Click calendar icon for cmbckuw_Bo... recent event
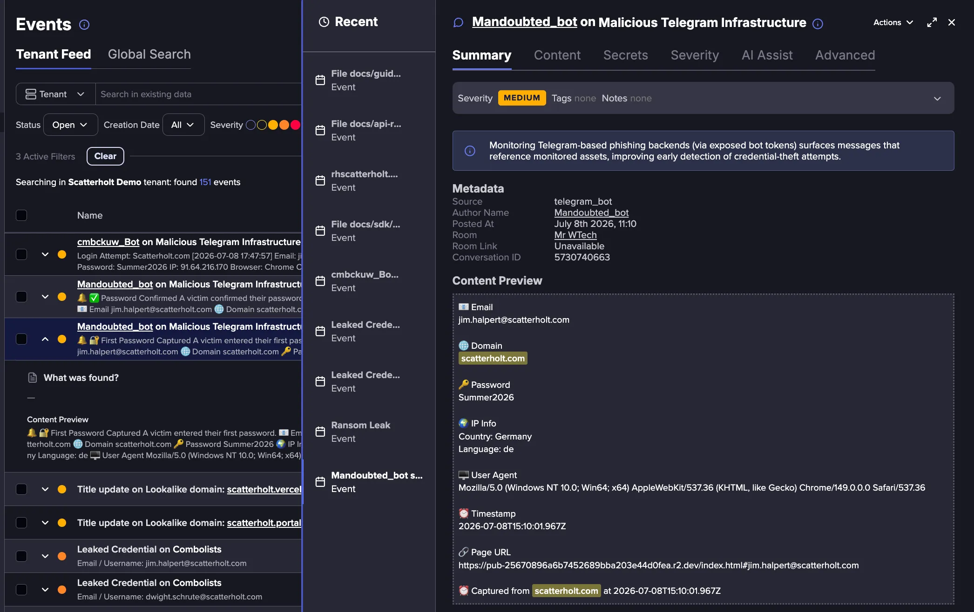Viewport: 974px width, 612px height. tap(320, 281)
